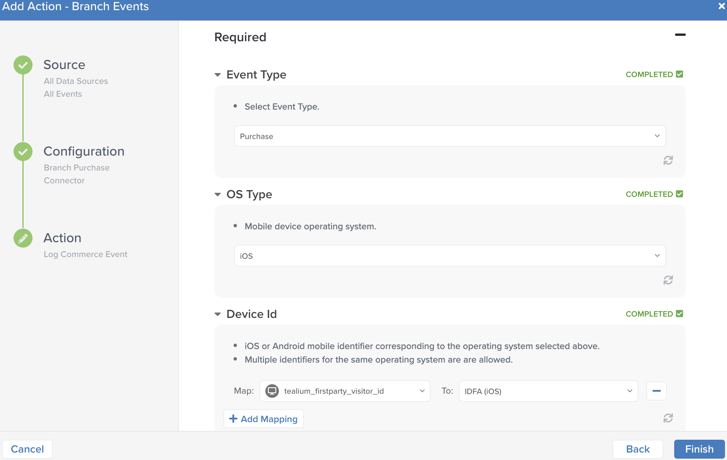The height and width of the screenshot is (460, 727).
Task: Click the Action step pencil icon
Action: coord(23,238)
